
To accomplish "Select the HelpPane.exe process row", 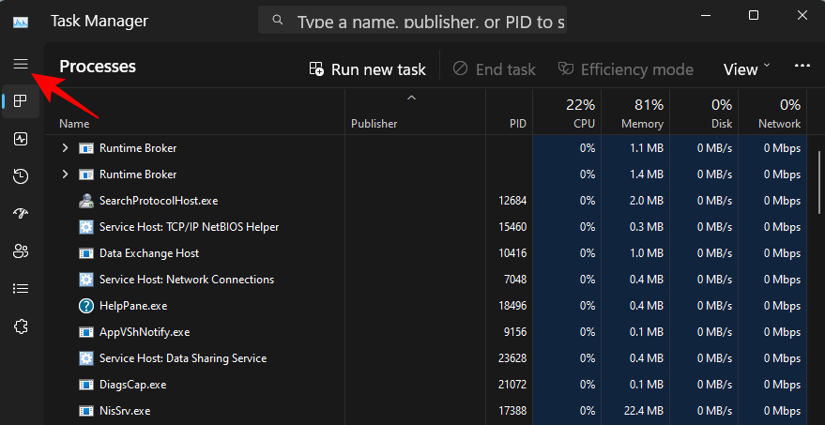I will (x=282, y=306).
